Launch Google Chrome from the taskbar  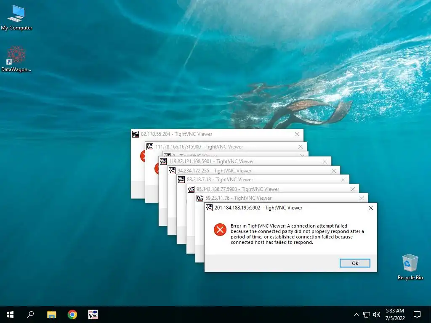[72, 315]
